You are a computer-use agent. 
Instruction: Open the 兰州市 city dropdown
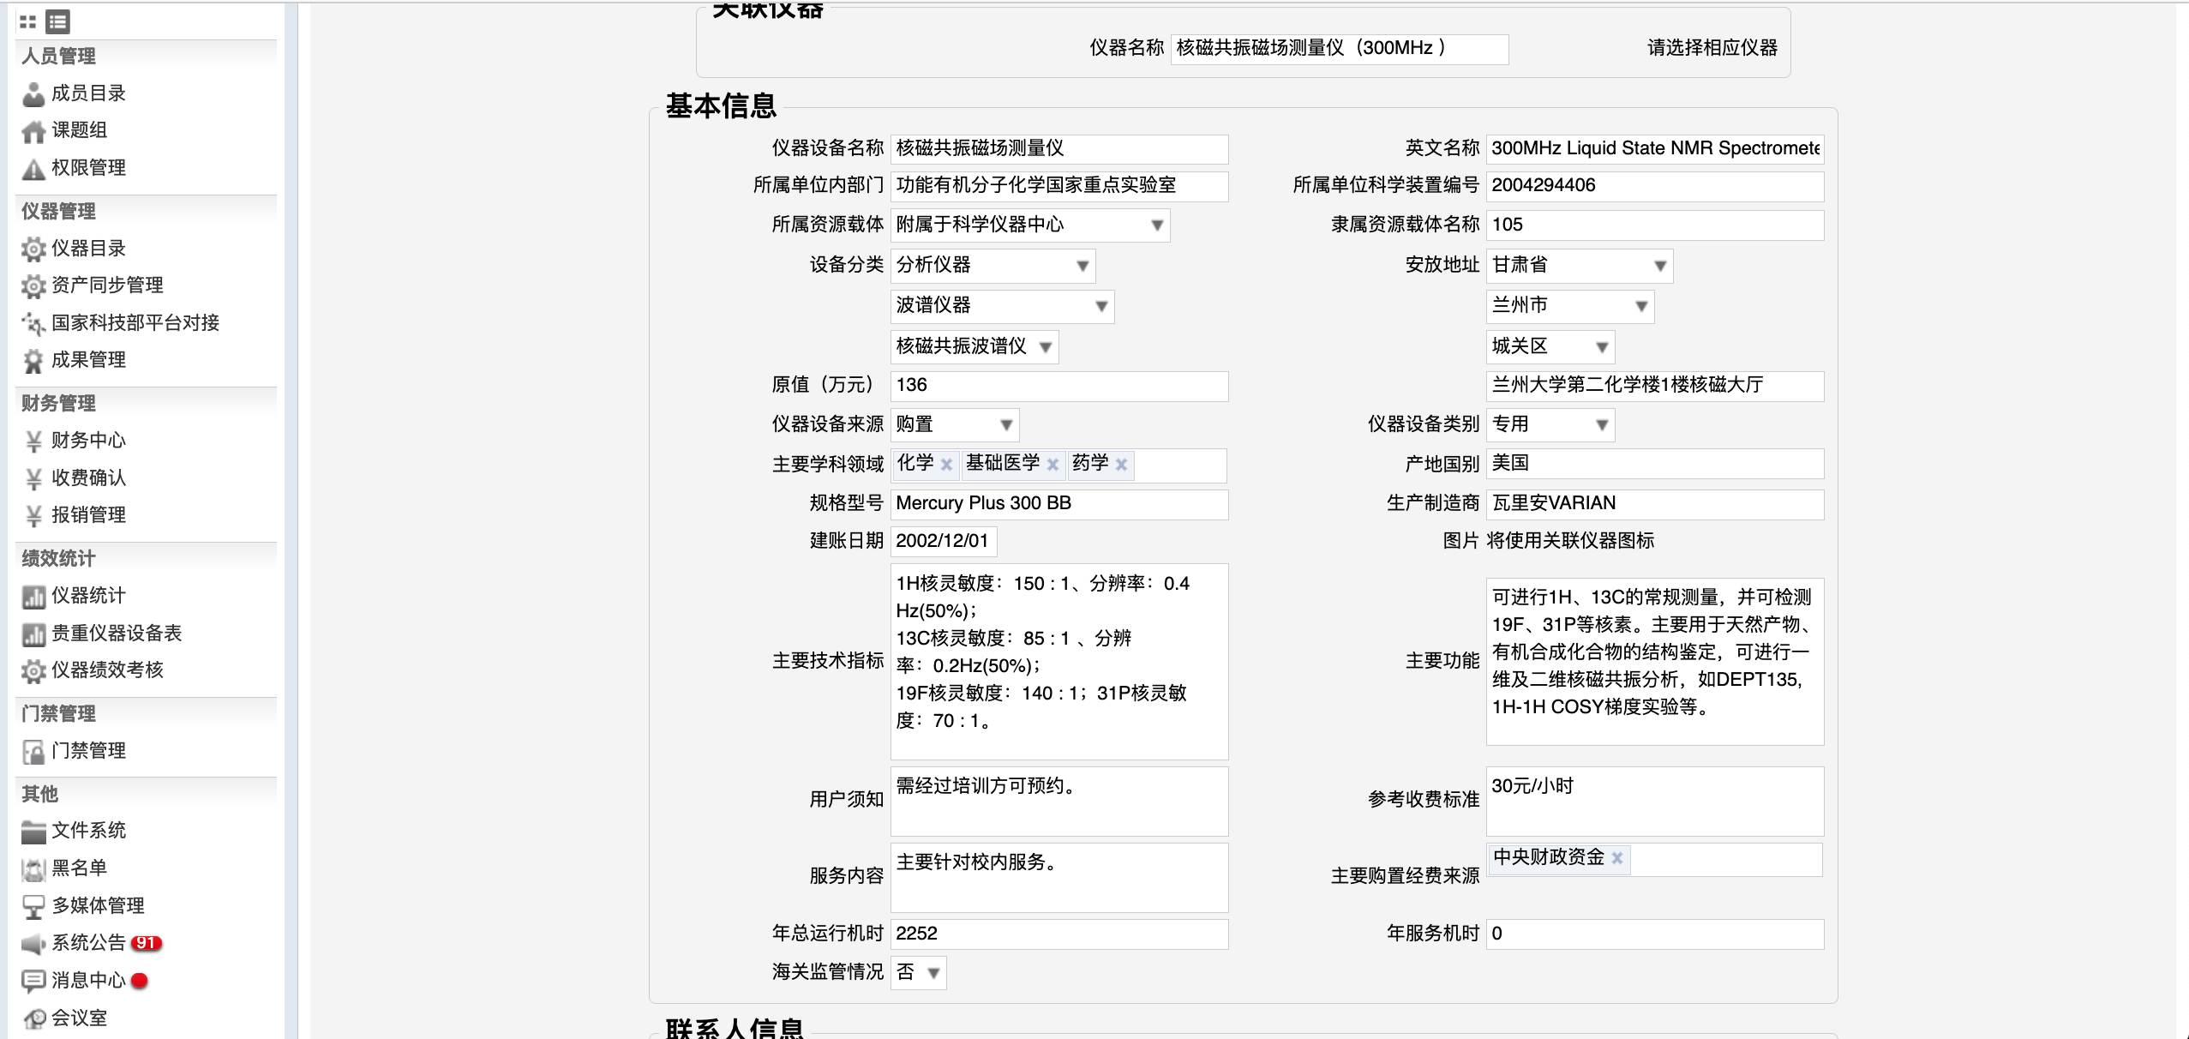[1570, 306]
